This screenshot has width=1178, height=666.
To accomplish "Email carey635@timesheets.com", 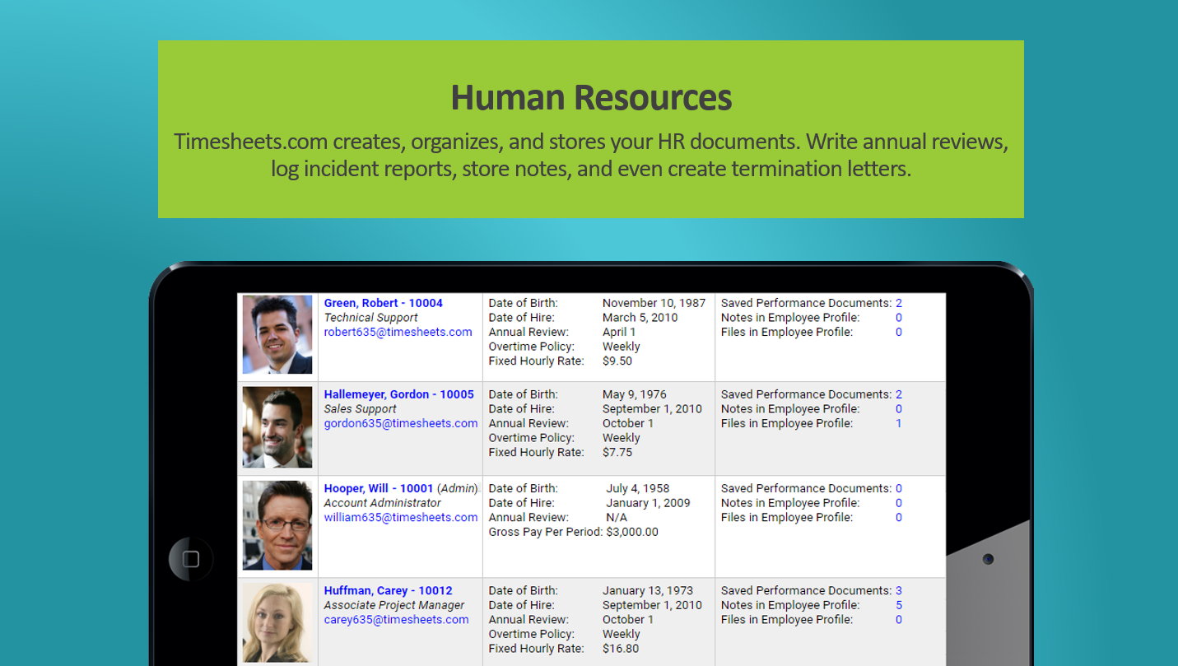I will (x=394, y=619).
